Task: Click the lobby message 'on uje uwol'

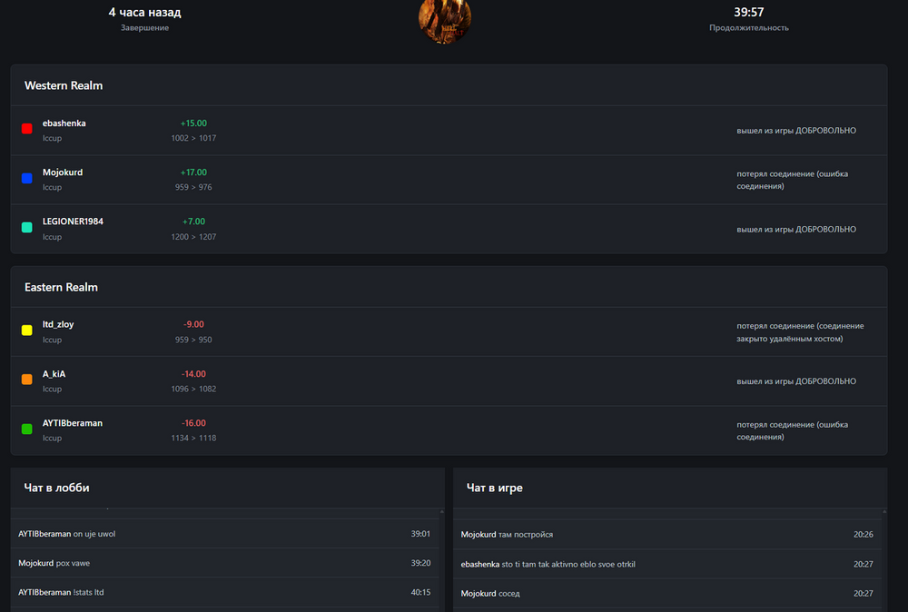Action: coord(94,534)
